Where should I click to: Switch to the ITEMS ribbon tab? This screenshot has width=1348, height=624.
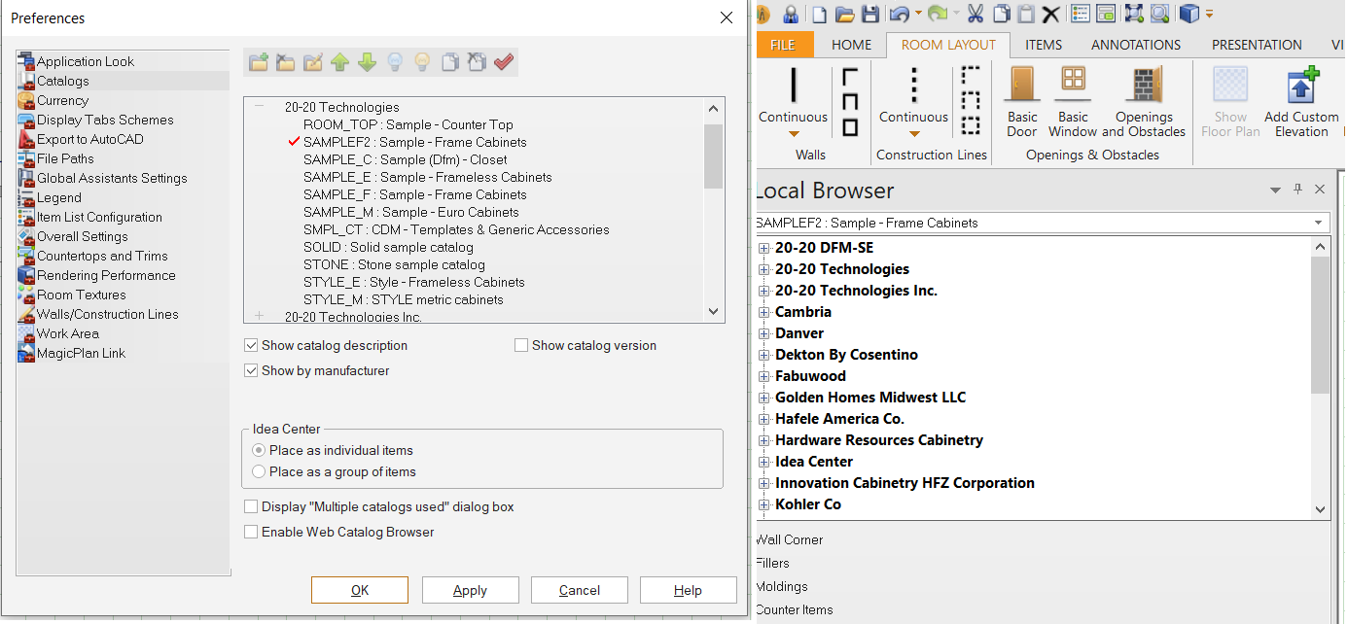point(1044,45)
